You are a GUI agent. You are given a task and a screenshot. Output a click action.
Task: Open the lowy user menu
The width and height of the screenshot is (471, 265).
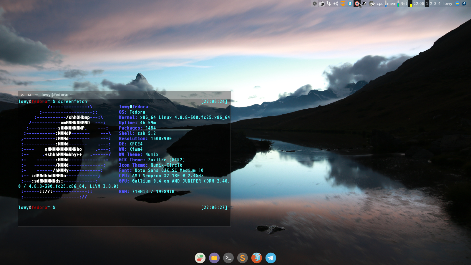447,4
